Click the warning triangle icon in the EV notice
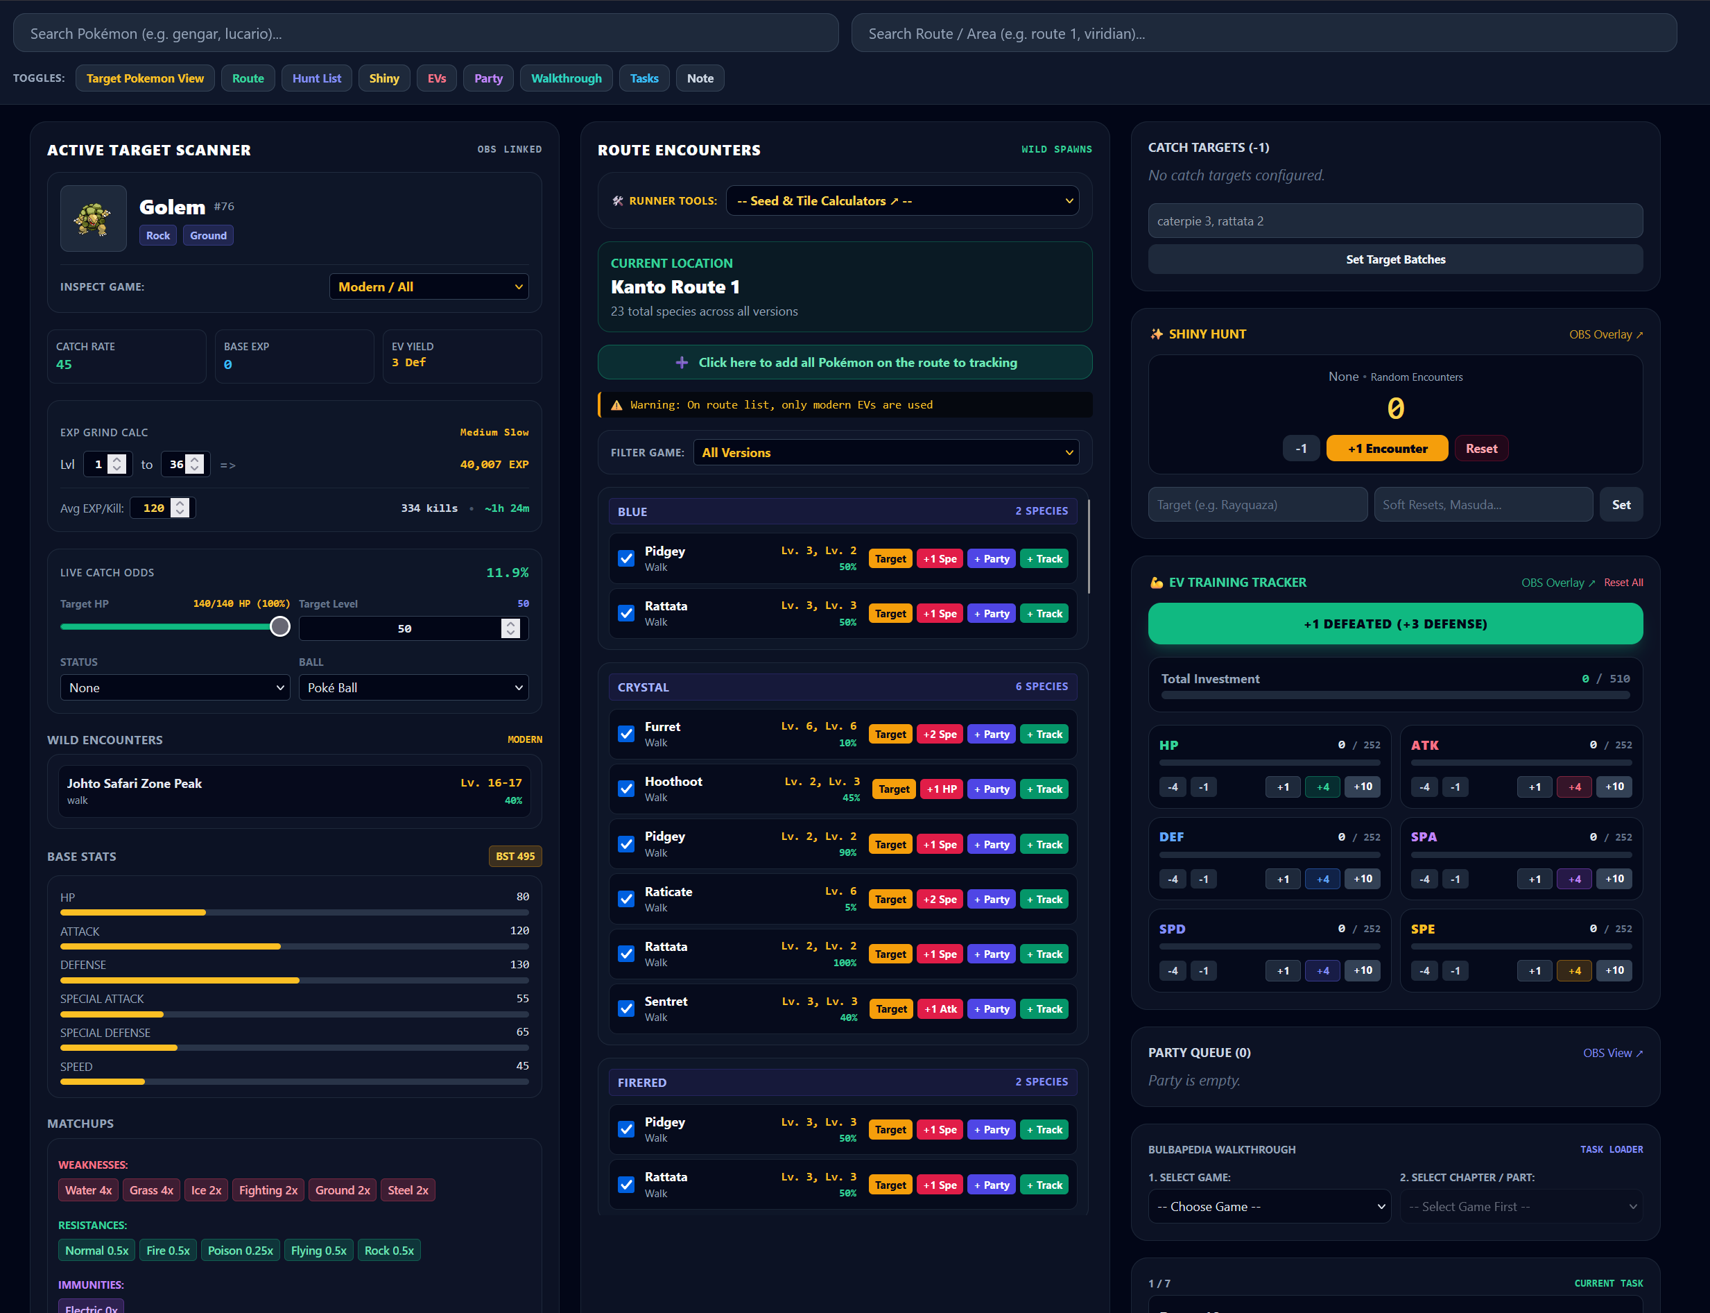Image resolution: width=1710 pixels, height=1313 pixels. click(616, 405)
